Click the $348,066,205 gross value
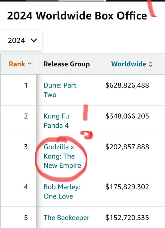This screenshot has height=228, width=165. (x=127, y=116)
